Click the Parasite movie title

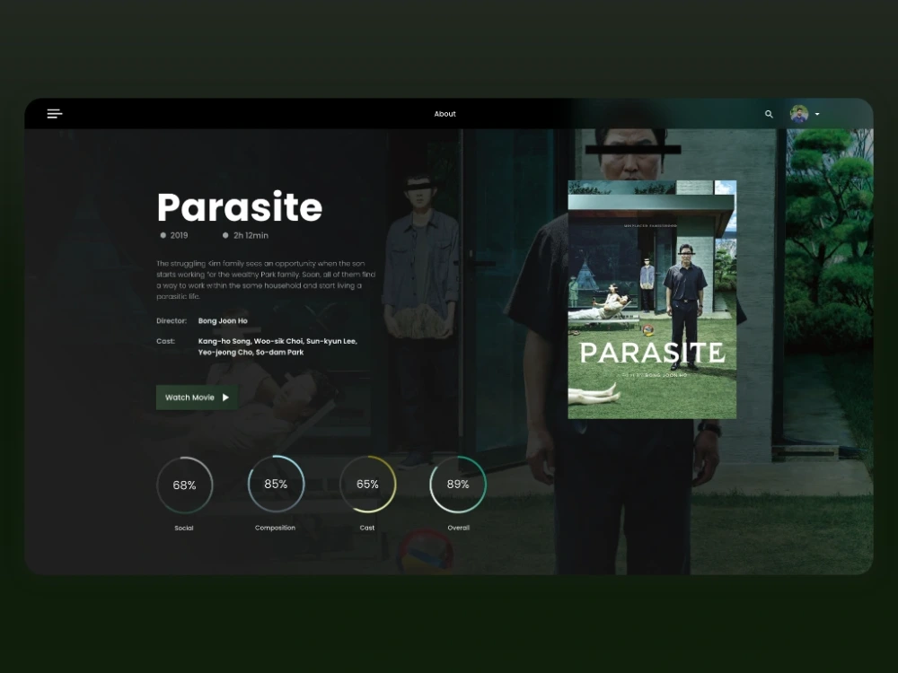coord(240,206)
